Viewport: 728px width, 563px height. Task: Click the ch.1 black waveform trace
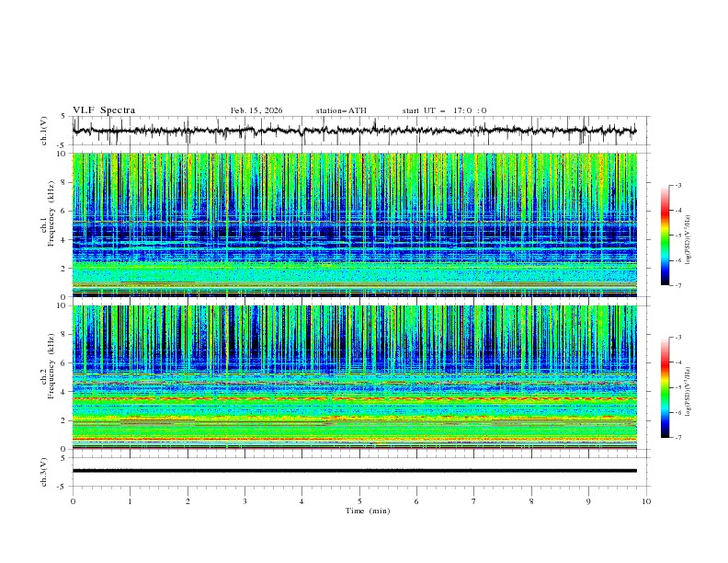(x=355, y=131)
